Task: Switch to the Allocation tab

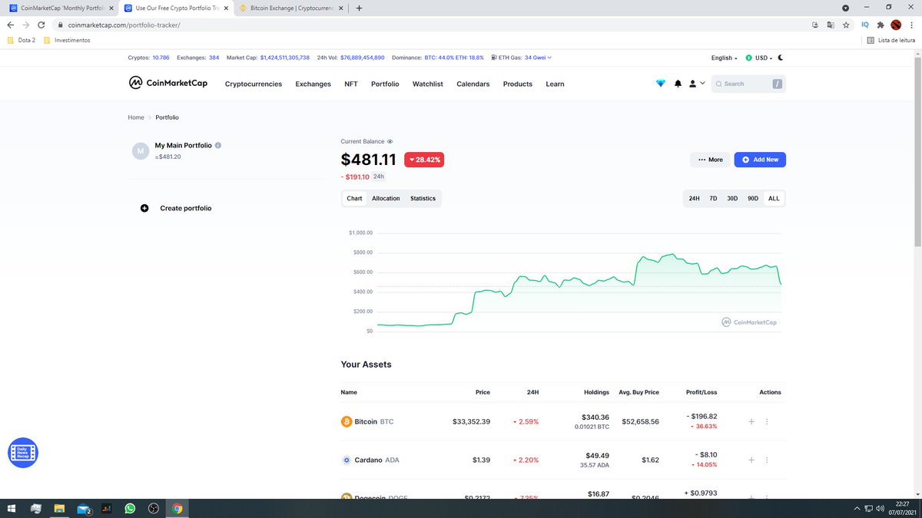Action: click(386, 198)
